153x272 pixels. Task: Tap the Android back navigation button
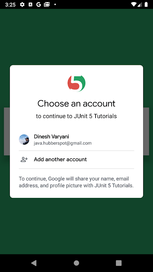click(34, 263)
